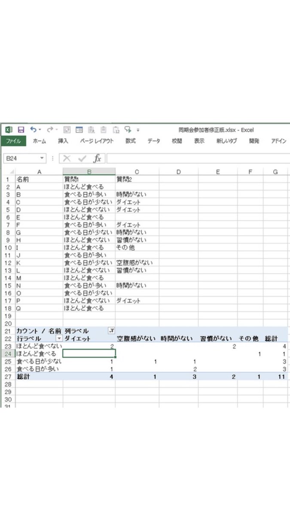
Task: Click the pivot column header 習慣がない
Action: [x=218, y=338]
